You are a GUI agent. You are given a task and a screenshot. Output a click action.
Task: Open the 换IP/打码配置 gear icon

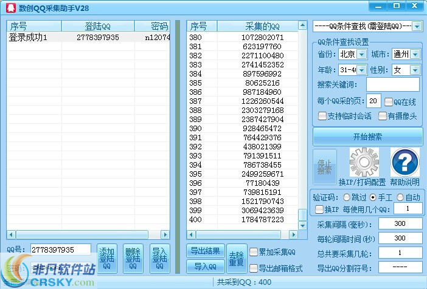coord(364,162)
